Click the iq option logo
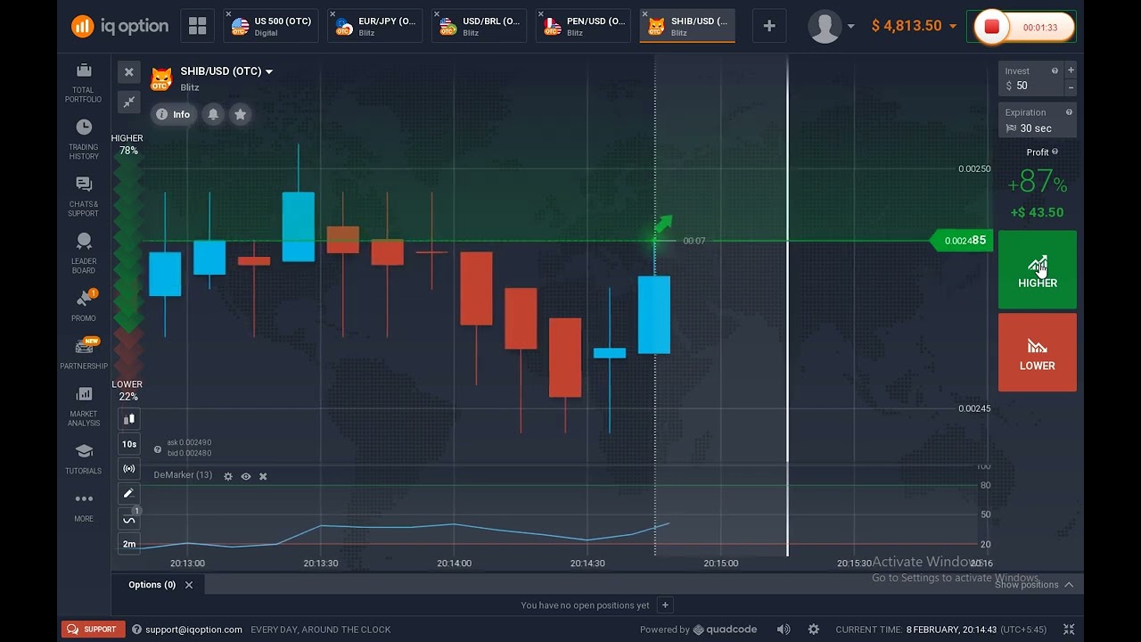This screenshot has width=1141, height=642. click(x=119, y=26)
